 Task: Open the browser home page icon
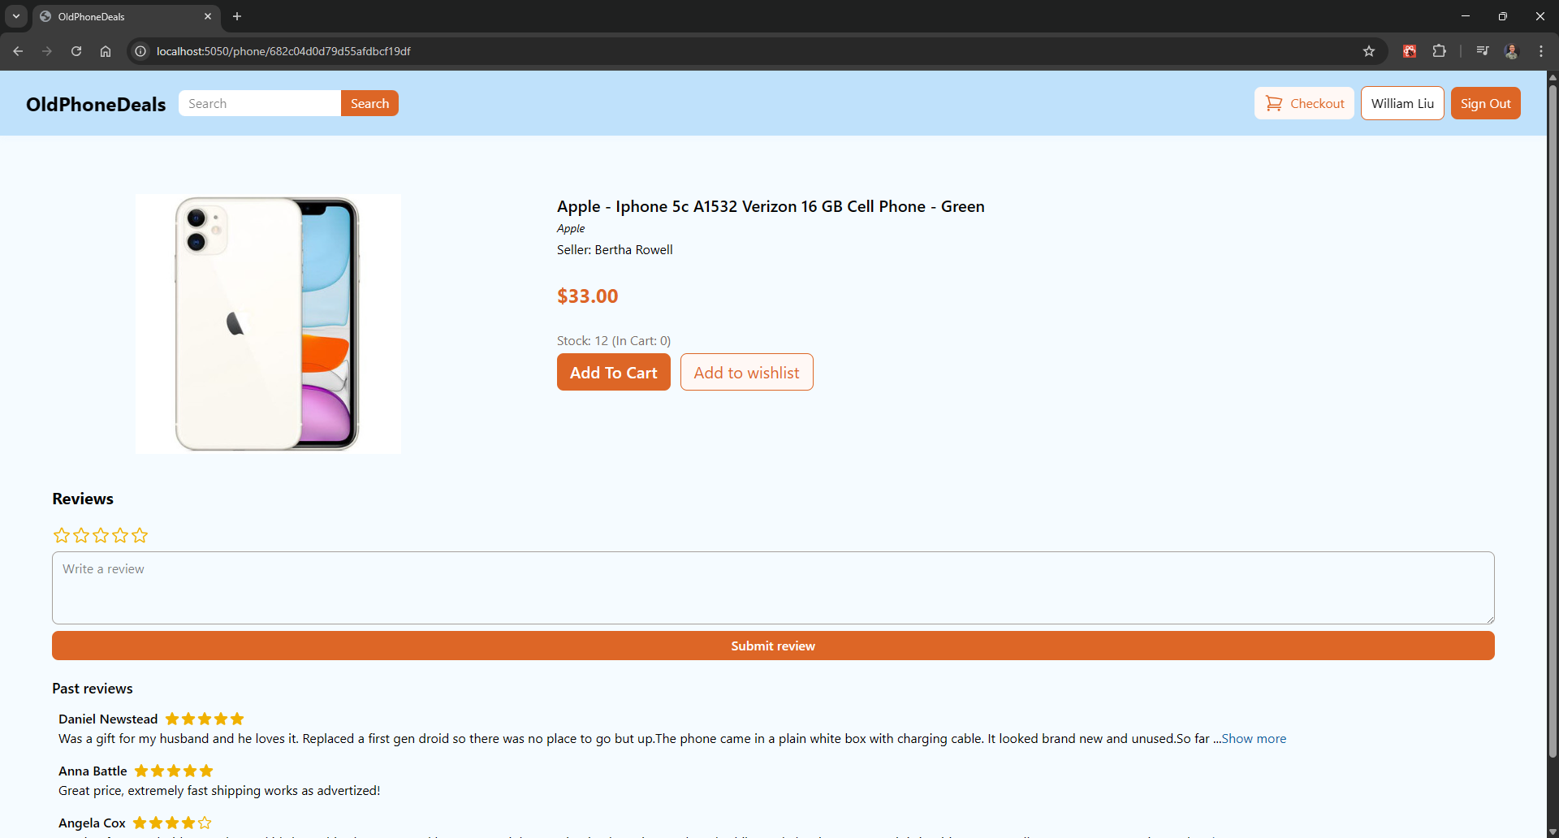106,51
